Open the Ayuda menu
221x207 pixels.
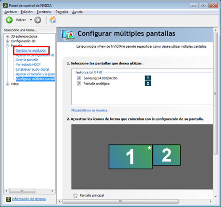click(77, 12)
